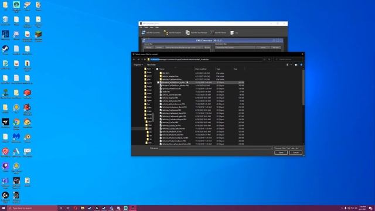The width and height of the screenshot is (375, 211).
Task: Click the Cancel button in dialog
Action: click(x=295, y=152)
